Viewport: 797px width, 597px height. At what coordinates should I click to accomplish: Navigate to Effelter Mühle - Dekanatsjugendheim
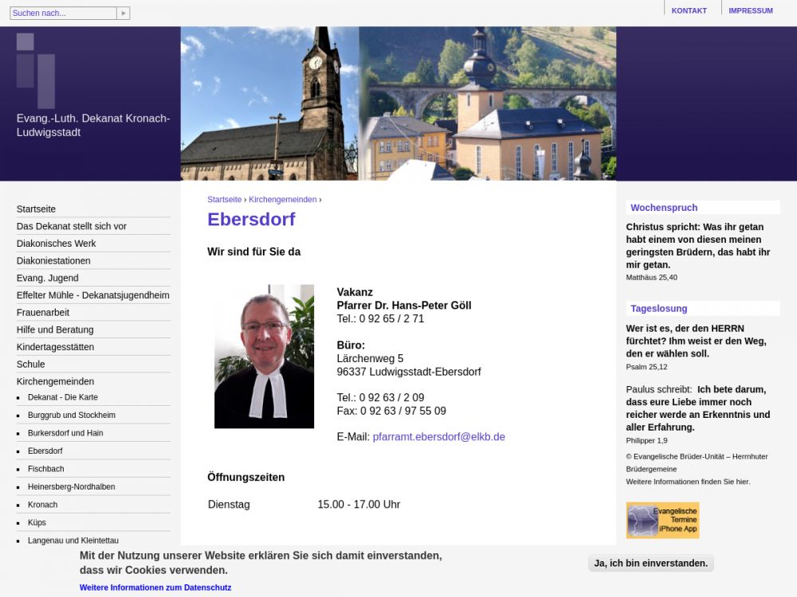[92, 295]
